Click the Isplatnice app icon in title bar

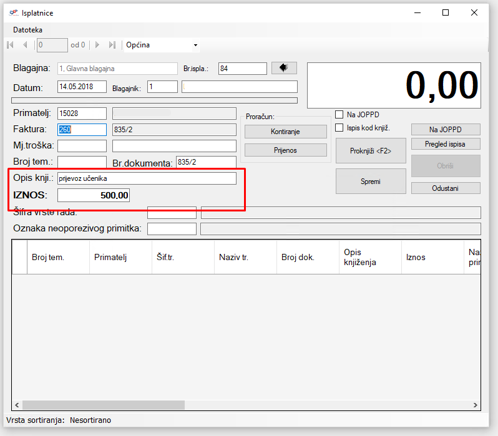(x=14, y=12)
